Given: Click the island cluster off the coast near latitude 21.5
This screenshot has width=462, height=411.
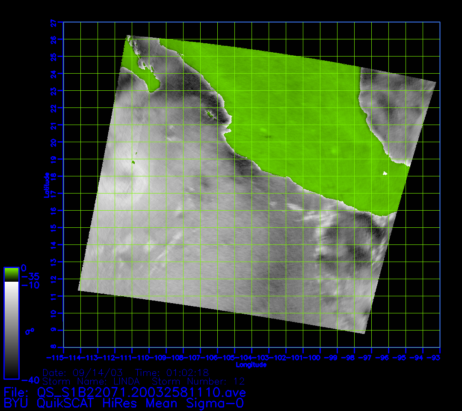Looking at the screenshot, I should (x=210, y=114).
